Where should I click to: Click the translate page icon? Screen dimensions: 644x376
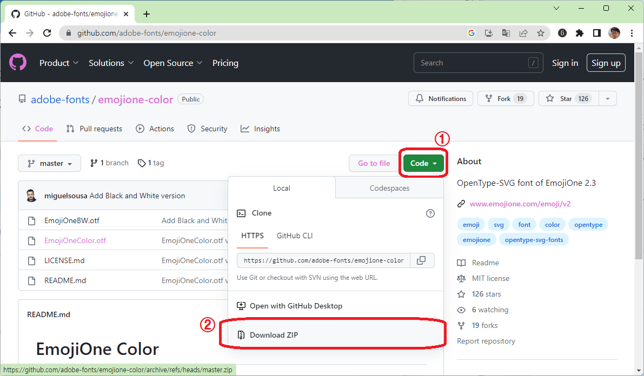pos(506,33)
